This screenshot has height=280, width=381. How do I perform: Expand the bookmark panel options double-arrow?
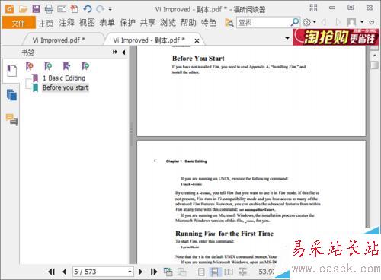[115, 52]
